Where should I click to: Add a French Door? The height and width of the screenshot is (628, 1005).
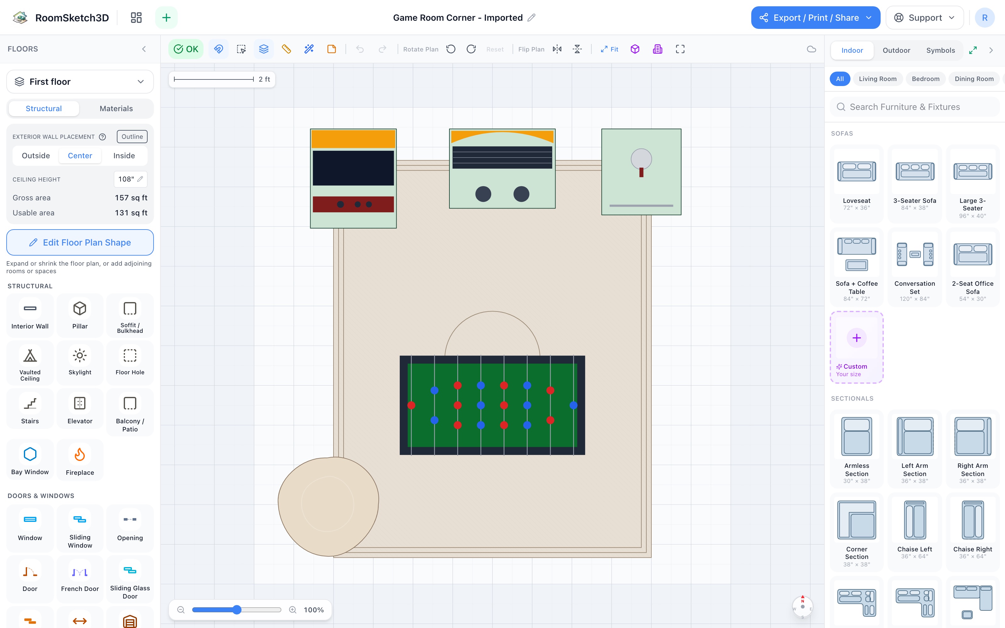[x=80, y=579]
